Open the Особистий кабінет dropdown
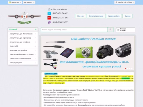The height and width of the screenshot is (107, 143). point(125,2)
